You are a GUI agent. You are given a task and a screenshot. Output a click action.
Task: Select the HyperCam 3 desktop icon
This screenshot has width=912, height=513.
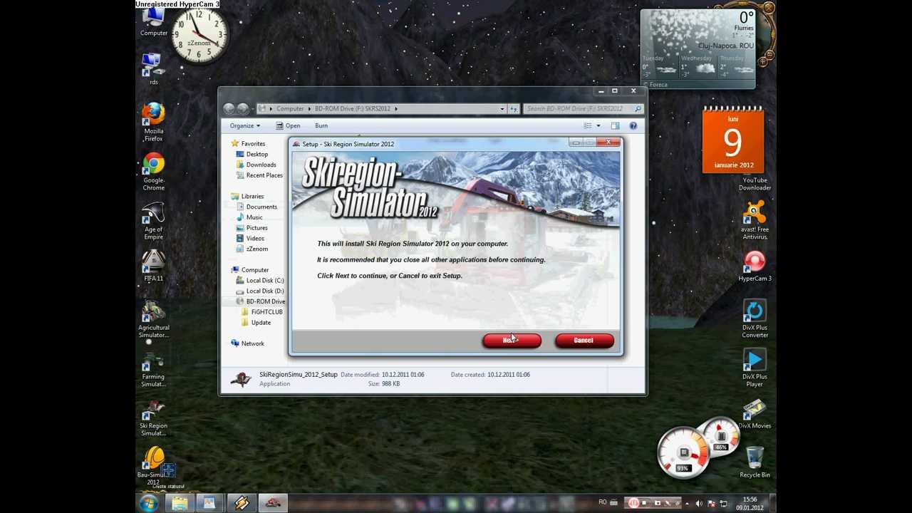(x=755, y=266)
